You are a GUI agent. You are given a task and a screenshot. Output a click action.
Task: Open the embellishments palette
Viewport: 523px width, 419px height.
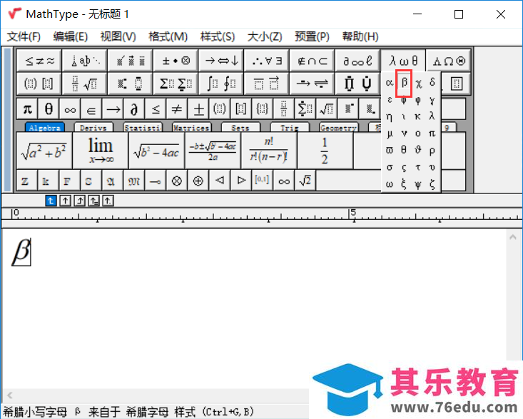tap(130, 61)
